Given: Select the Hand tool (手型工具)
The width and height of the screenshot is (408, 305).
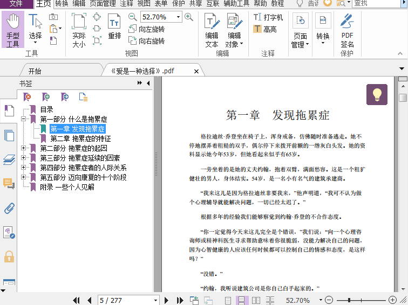Looking at the screenshot, I should click(13, 29).
